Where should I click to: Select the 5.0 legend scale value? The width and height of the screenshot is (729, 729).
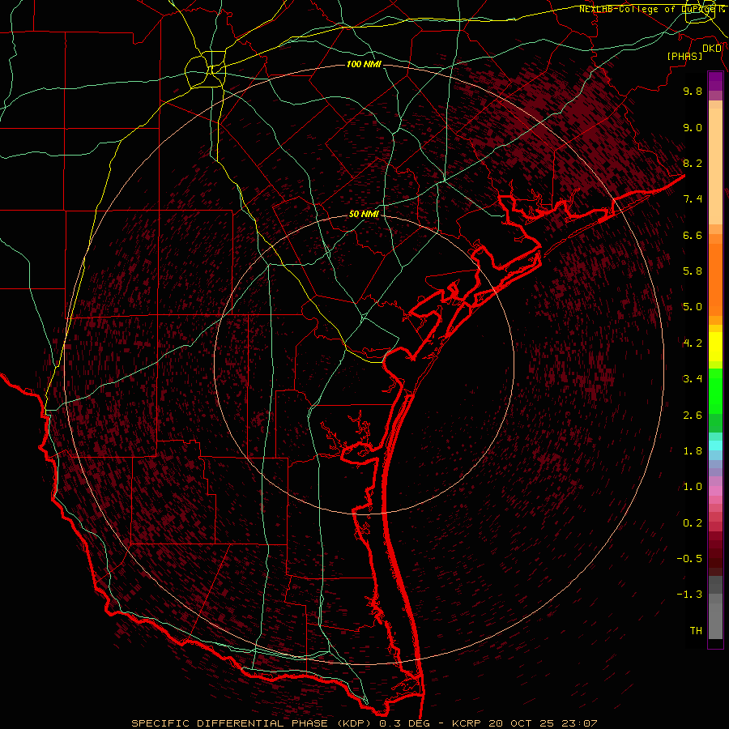coord(693,307)
